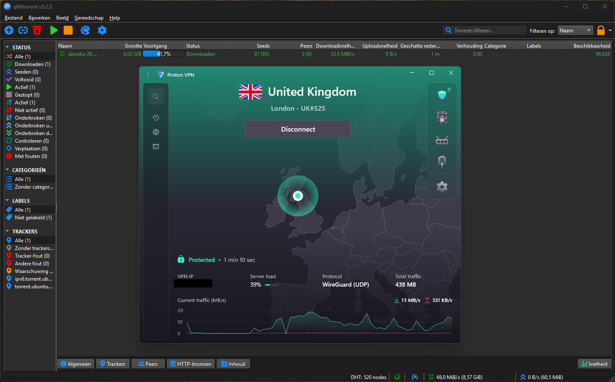The height and width of the screenshot is (382, 615).
Task: Open NetShield shield icon in Proton VPN
Action: pyautogui.click(x=442, y=95)
